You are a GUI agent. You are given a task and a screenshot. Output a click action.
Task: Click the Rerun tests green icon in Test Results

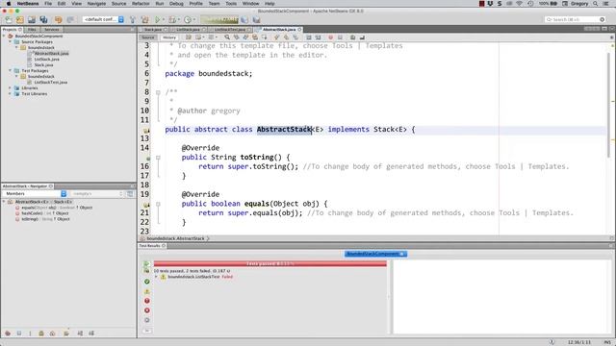(146, 263)
